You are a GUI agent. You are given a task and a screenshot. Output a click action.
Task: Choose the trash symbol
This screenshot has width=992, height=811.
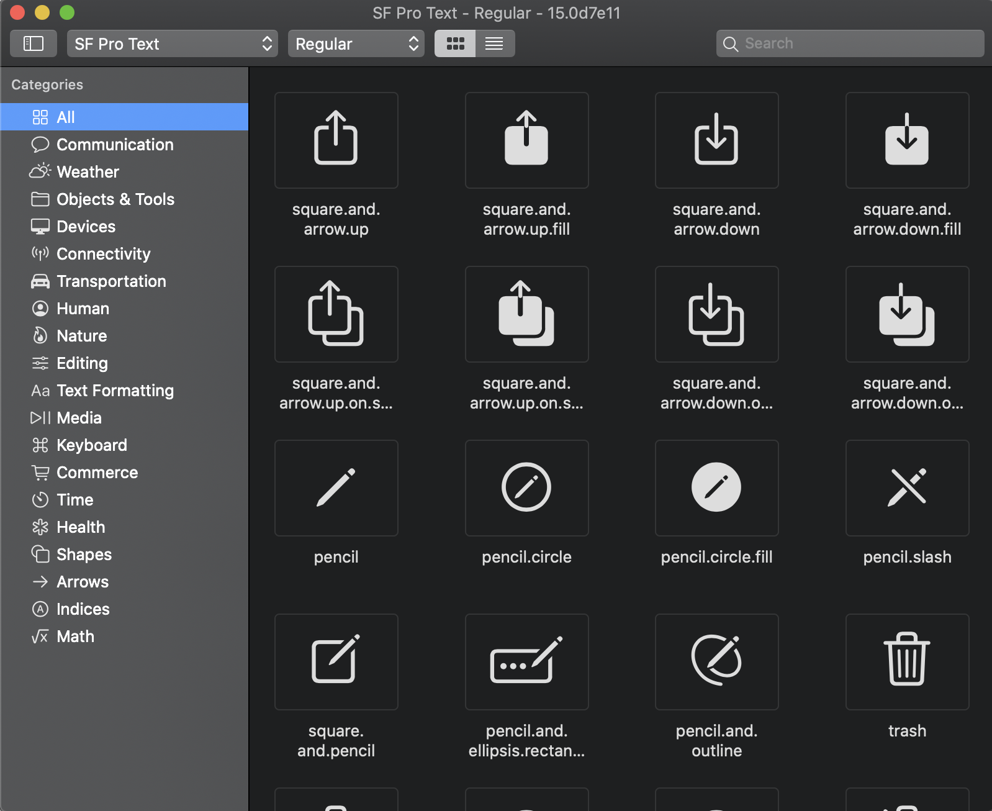tap(907, 662)
